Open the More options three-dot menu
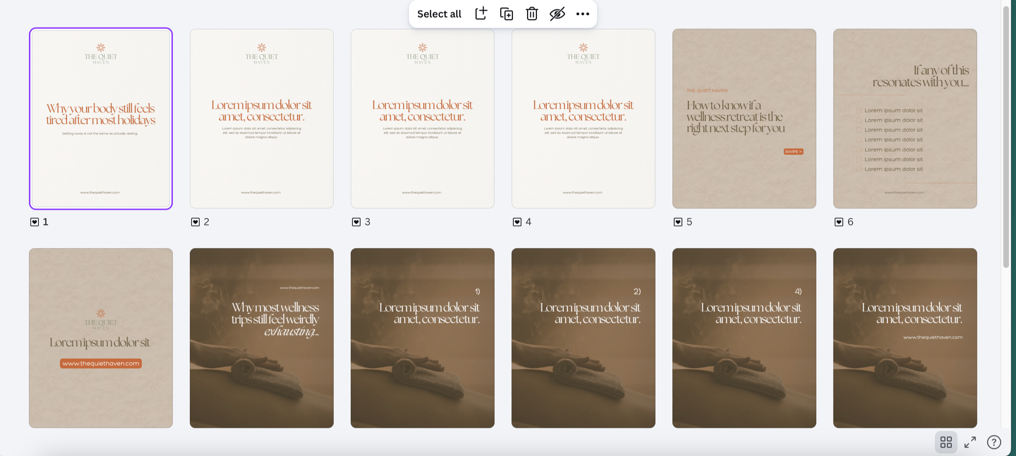 (582, 14)
